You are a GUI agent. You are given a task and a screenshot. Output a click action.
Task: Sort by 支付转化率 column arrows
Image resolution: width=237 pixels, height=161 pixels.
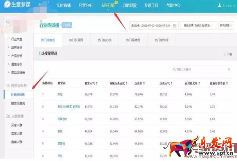coord(199,83)
